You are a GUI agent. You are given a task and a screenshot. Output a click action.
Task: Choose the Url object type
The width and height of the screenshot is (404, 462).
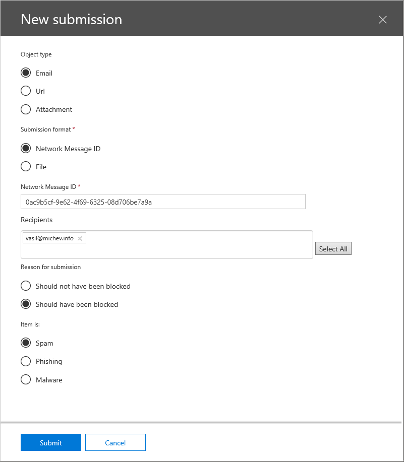click(26, 91)
